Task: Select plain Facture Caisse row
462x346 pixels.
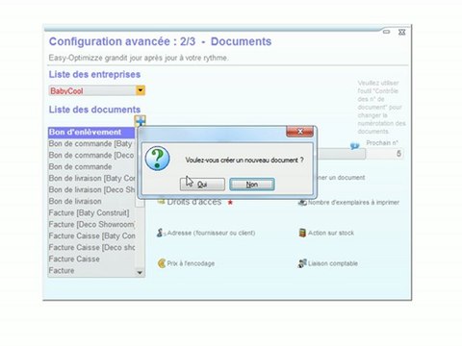Action: coord(91,259)
